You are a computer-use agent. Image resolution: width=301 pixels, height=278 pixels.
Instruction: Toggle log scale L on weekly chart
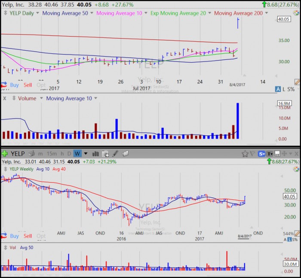point(289,239)
